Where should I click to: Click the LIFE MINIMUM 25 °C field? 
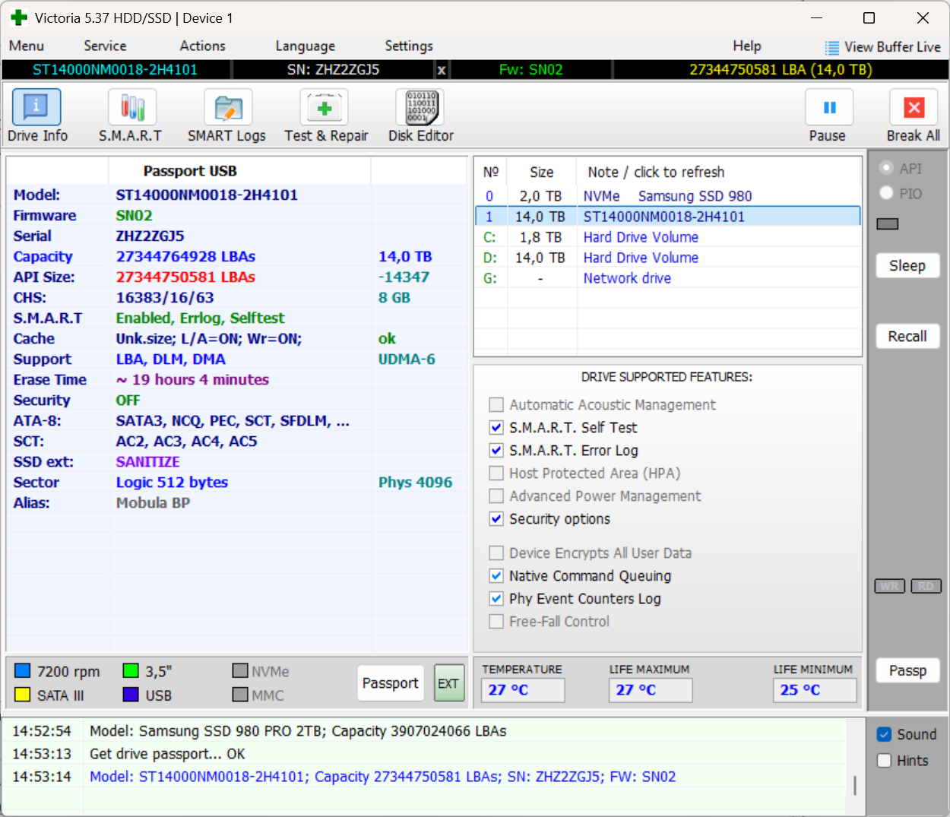pos(815,690)
